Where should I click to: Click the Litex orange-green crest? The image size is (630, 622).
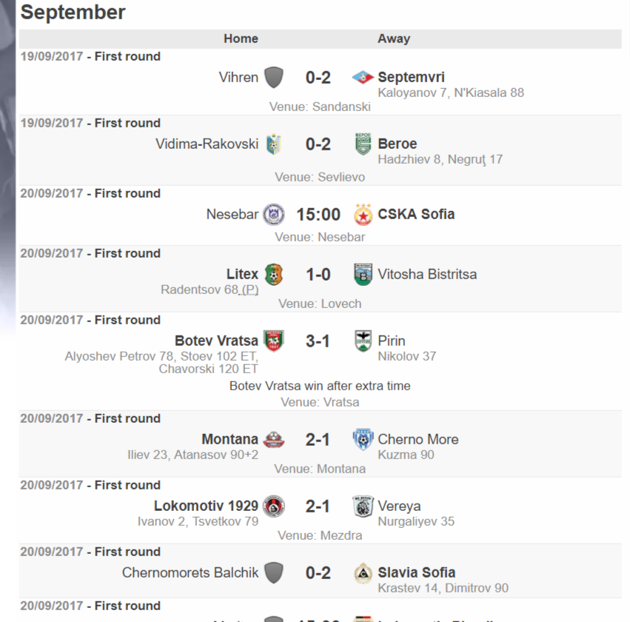click(274, 275)
